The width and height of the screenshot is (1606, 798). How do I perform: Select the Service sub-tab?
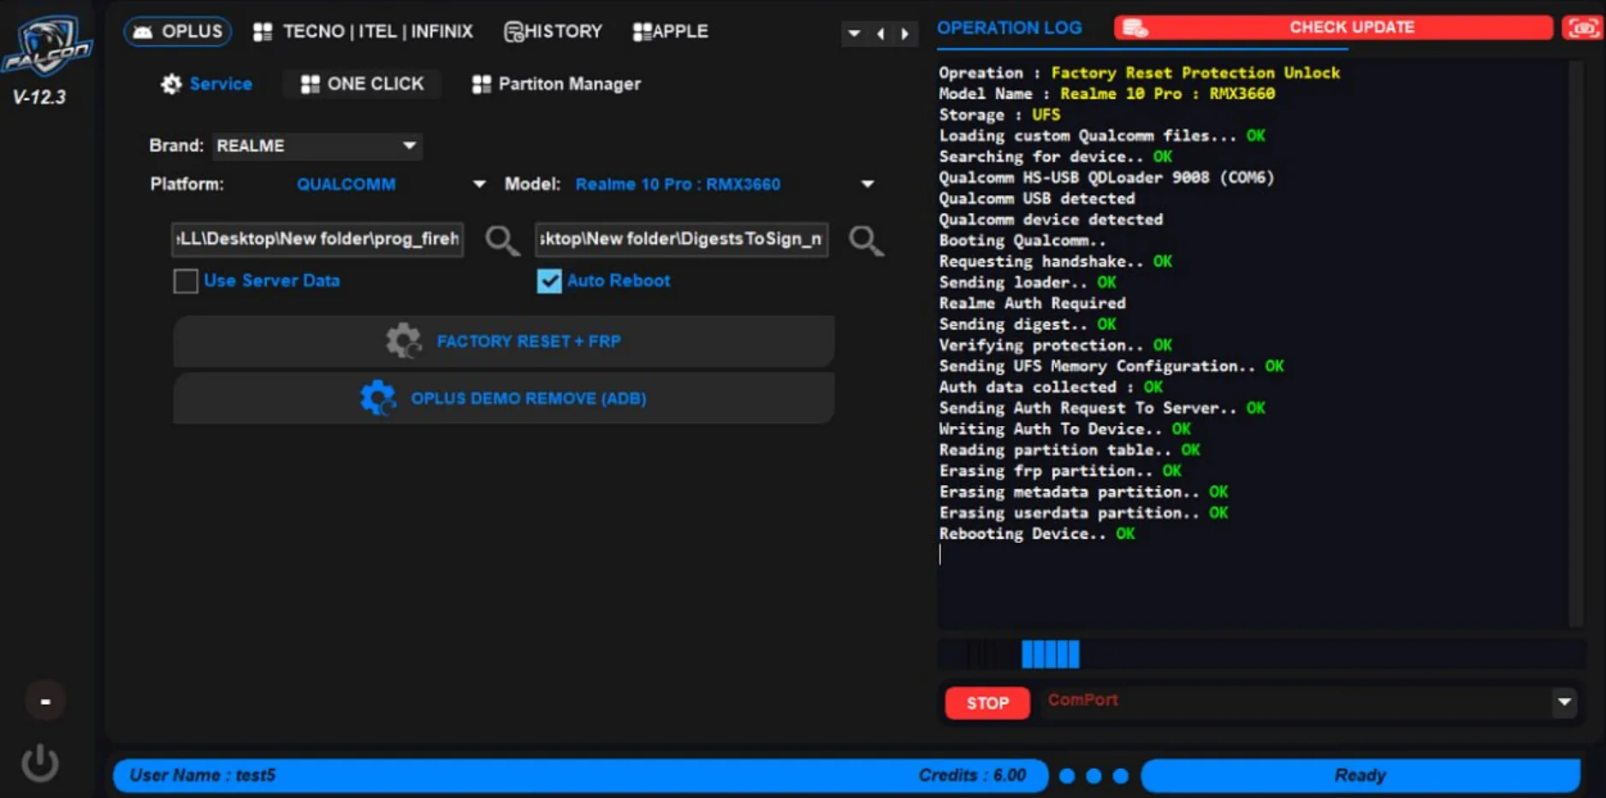pyautogui.click(x=206, y=84)
